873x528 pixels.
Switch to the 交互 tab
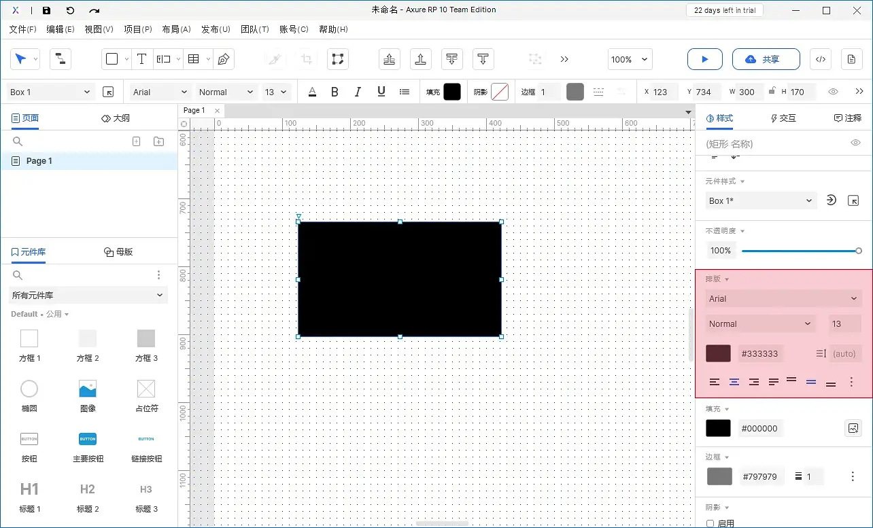[783, 118]
